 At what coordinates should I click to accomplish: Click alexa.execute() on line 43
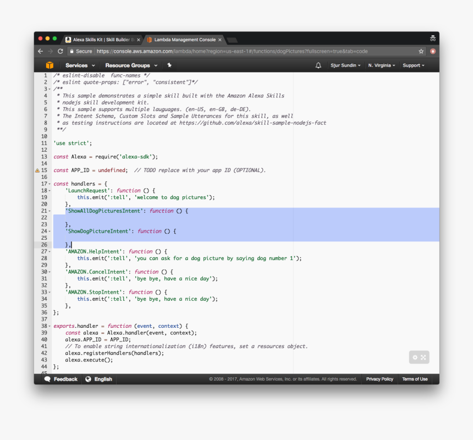89,360
